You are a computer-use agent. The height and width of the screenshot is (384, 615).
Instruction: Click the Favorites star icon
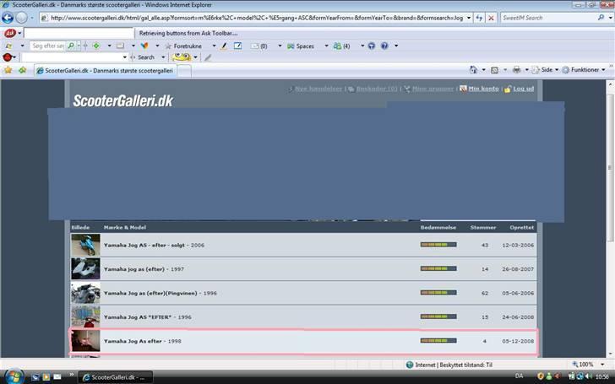tap(8, 70)
